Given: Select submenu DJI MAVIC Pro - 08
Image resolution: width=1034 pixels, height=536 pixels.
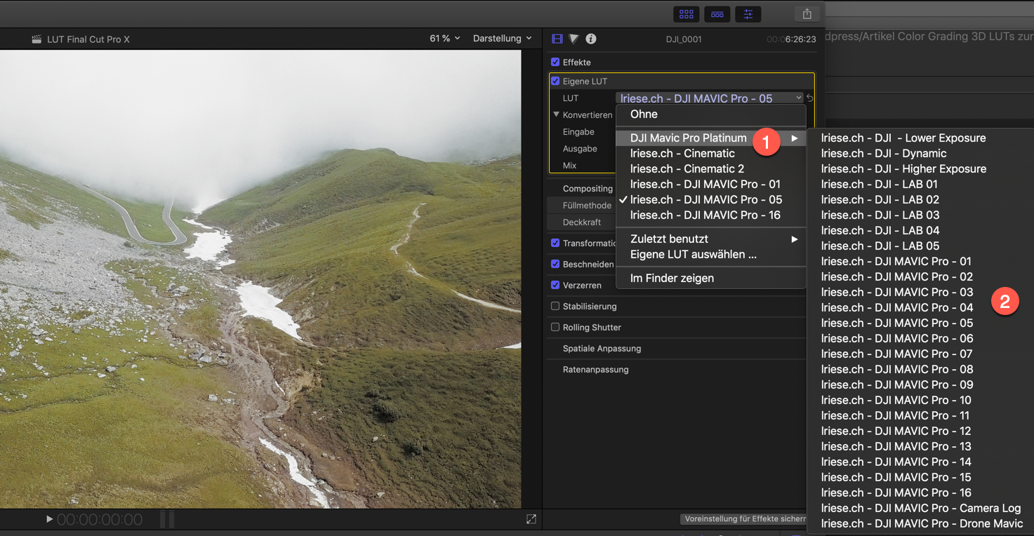Looking at the screenshot, I should tap(920, 370).
